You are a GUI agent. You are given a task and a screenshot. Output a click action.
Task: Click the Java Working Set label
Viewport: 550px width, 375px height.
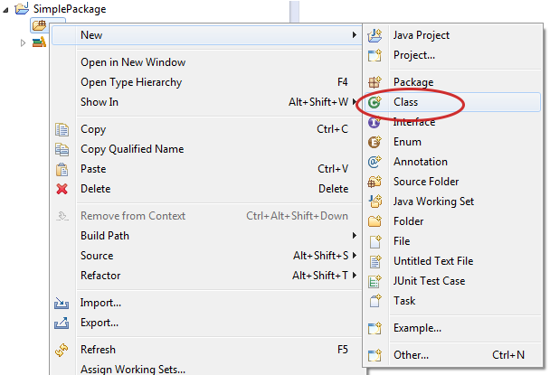(433, 202)
